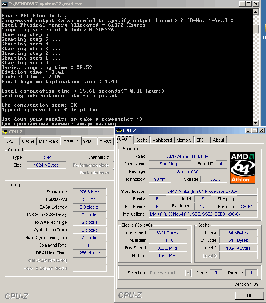Click memory Frequency value 276.8 MHz

click(89, 192)
